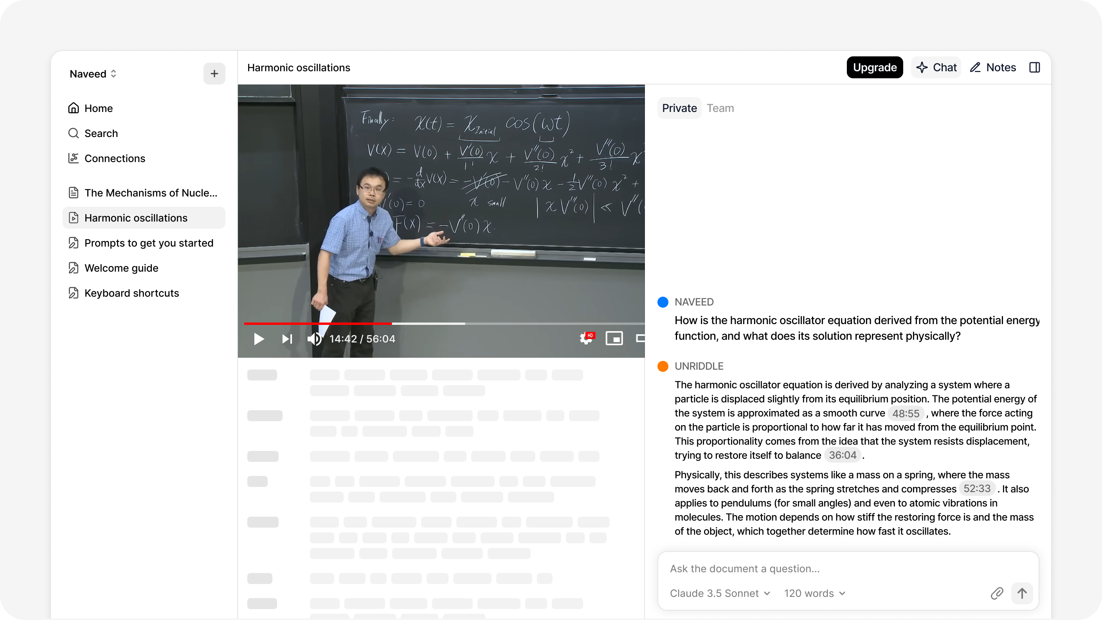The height and width of the screenshot is (620, 1102).
Task: Seek on the video progress bar
Action: coord(444,323)
